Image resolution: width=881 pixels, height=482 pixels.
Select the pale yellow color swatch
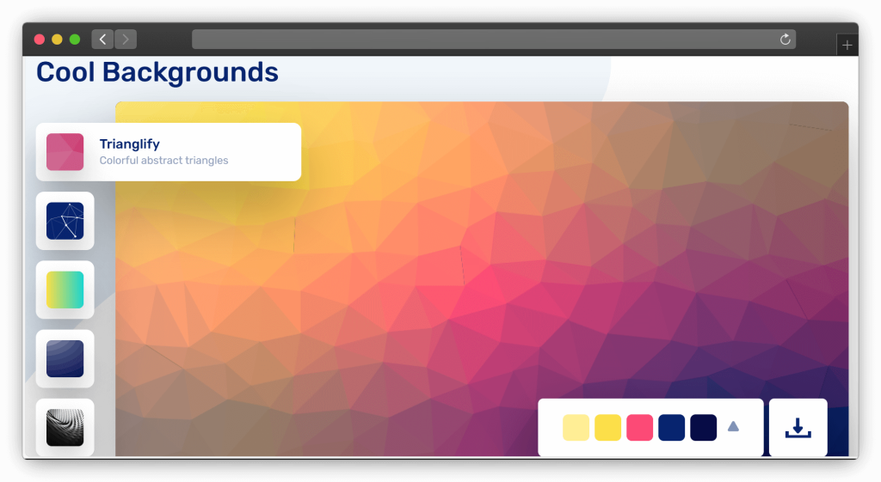[x=576, y=427]
